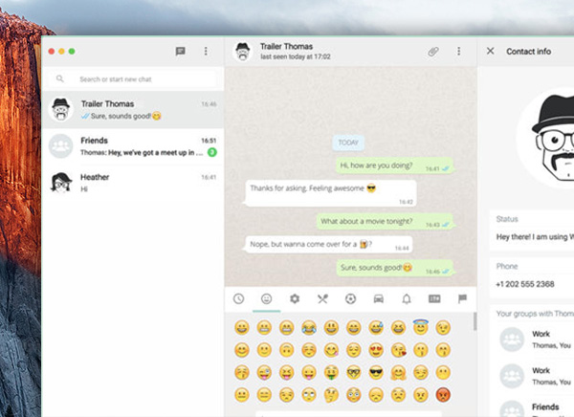The image size is (574, 417).
Task: Click the status 'Hey there! I am using'
Action: (x=535, y=237)
